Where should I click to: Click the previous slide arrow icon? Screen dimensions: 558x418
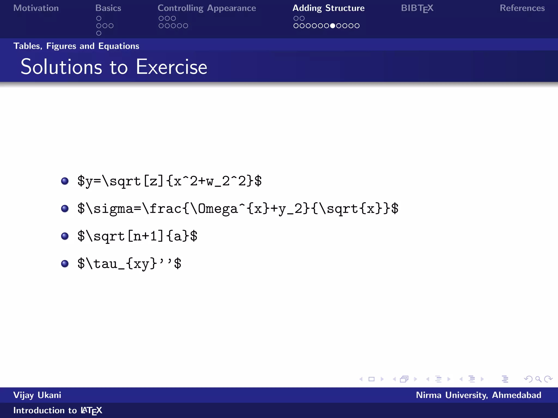[x=361, y=379]
